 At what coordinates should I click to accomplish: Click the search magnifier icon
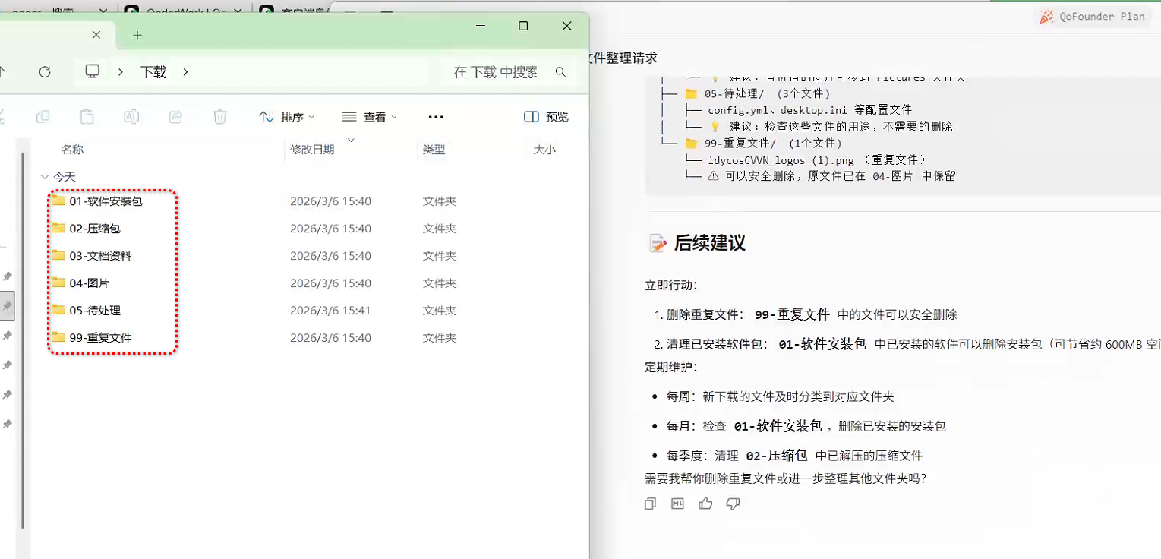[560, 72]
